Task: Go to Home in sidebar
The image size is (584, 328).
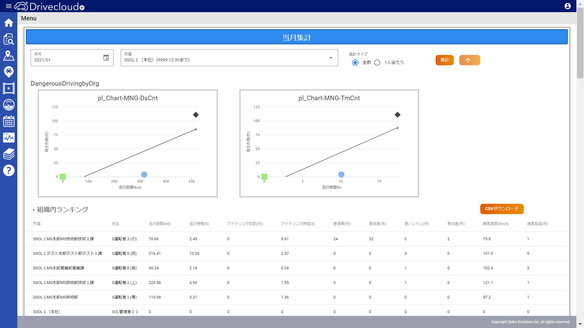Action: [9, 22]
